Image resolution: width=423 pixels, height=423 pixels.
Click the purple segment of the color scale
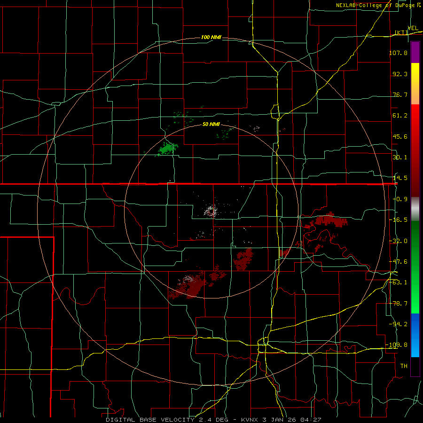click(415, 52)
